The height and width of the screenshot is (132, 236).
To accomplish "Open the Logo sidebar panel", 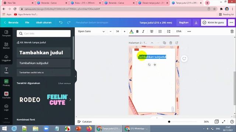I will coord(6,107).
